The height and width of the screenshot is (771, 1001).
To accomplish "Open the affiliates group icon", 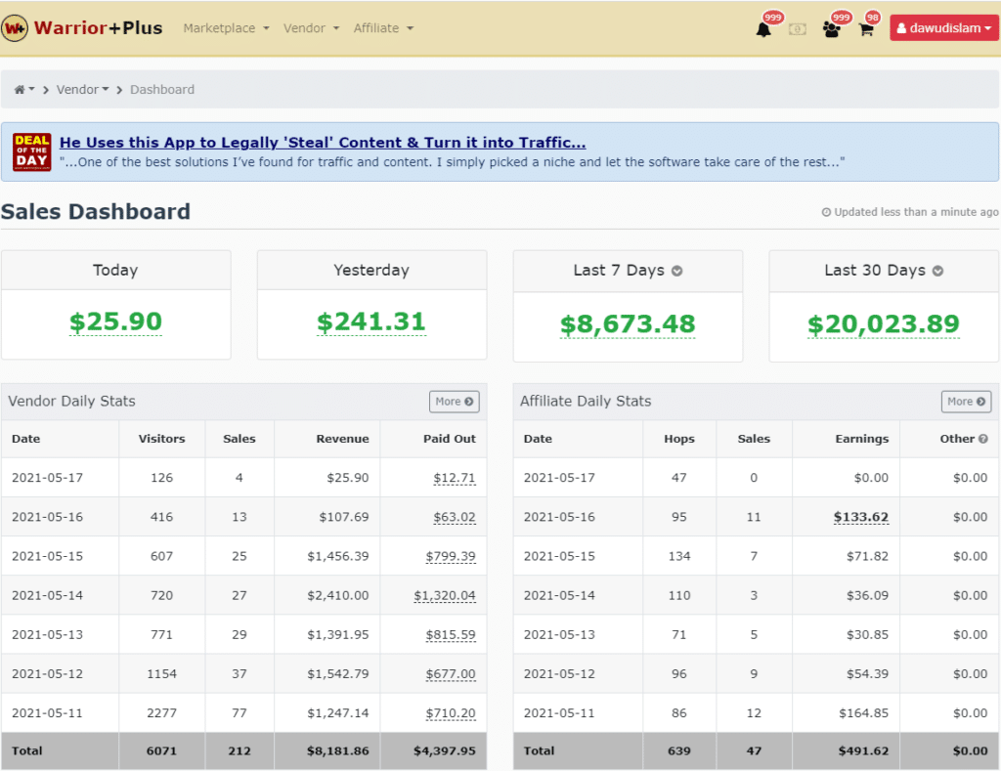I will click(x=831, y=29).
